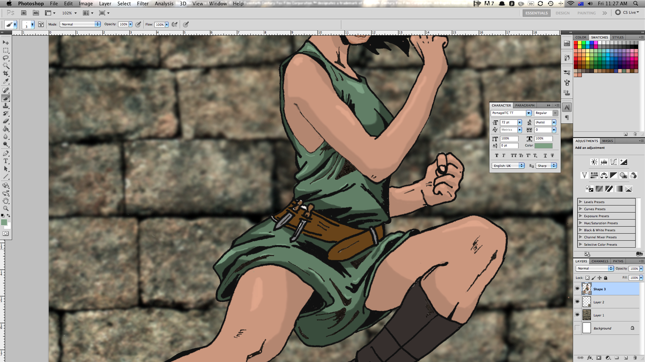
Task: Toggle airbrush mode in options bar
Action: (174, 24)
